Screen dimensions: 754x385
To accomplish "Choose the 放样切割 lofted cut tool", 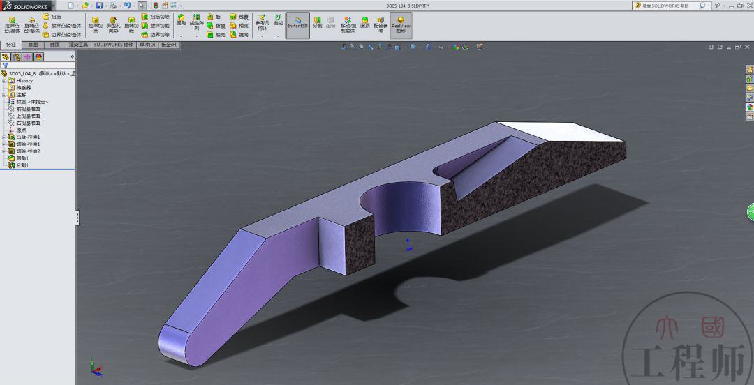I will (155, 26).
